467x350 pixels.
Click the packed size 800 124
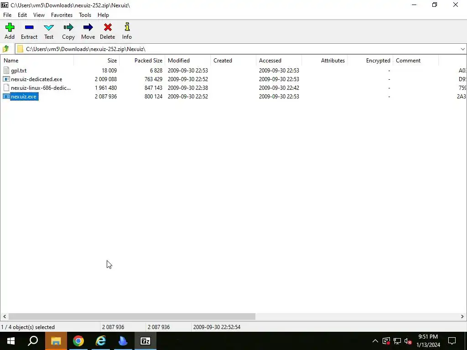tap(153, 97)
